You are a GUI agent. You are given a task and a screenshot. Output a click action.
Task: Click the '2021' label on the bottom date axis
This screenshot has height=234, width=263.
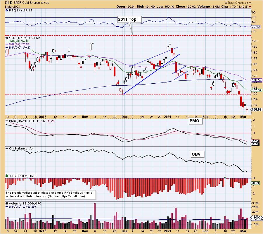[167, 231]
